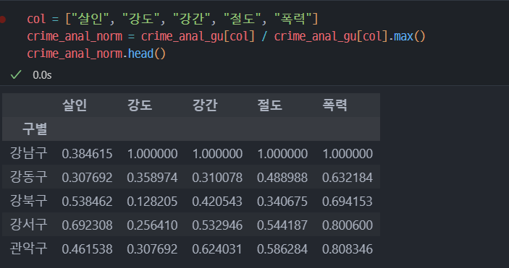The height and width of the screenshot is (268, 509).
Task: Click the 구별 index name header
Action: (35, 129)
